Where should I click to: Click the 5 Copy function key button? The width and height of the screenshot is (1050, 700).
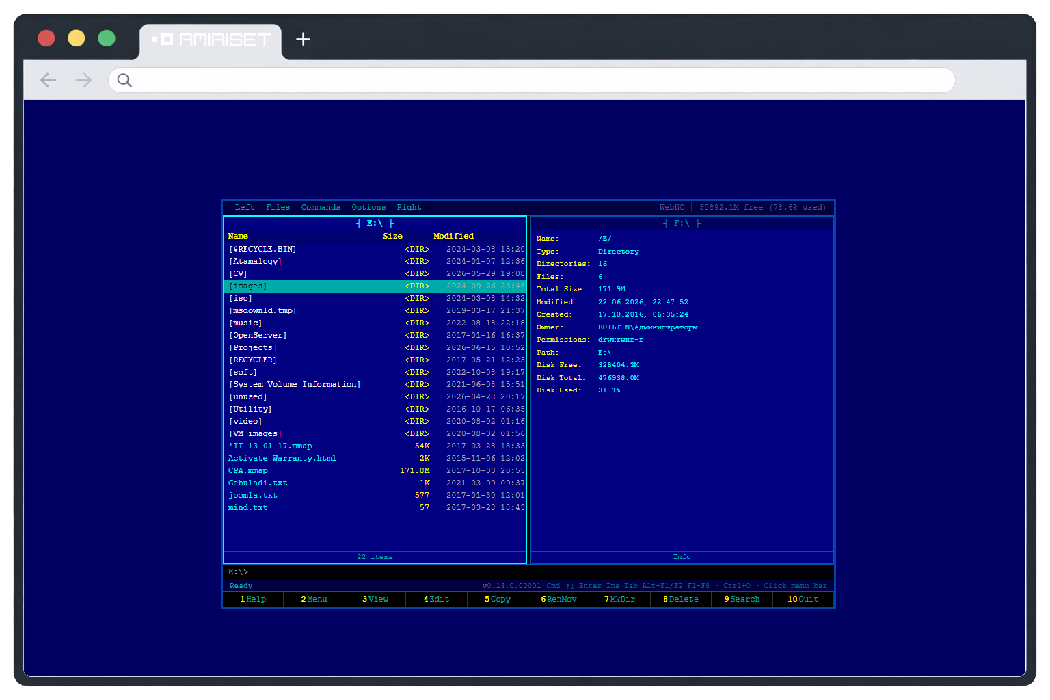pyautogui.click(x=498, y=600)
